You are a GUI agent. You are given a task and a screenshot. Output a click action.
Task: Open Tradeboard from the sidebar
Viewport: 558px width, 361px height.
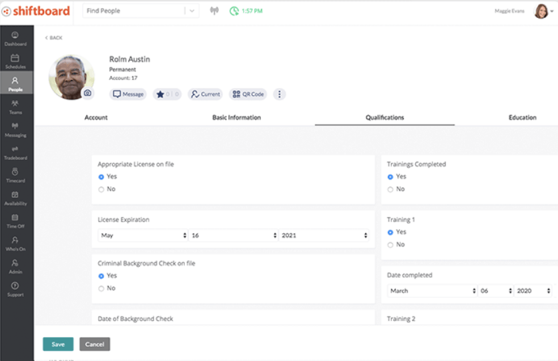pyautogui.click(x=15, y=152)
